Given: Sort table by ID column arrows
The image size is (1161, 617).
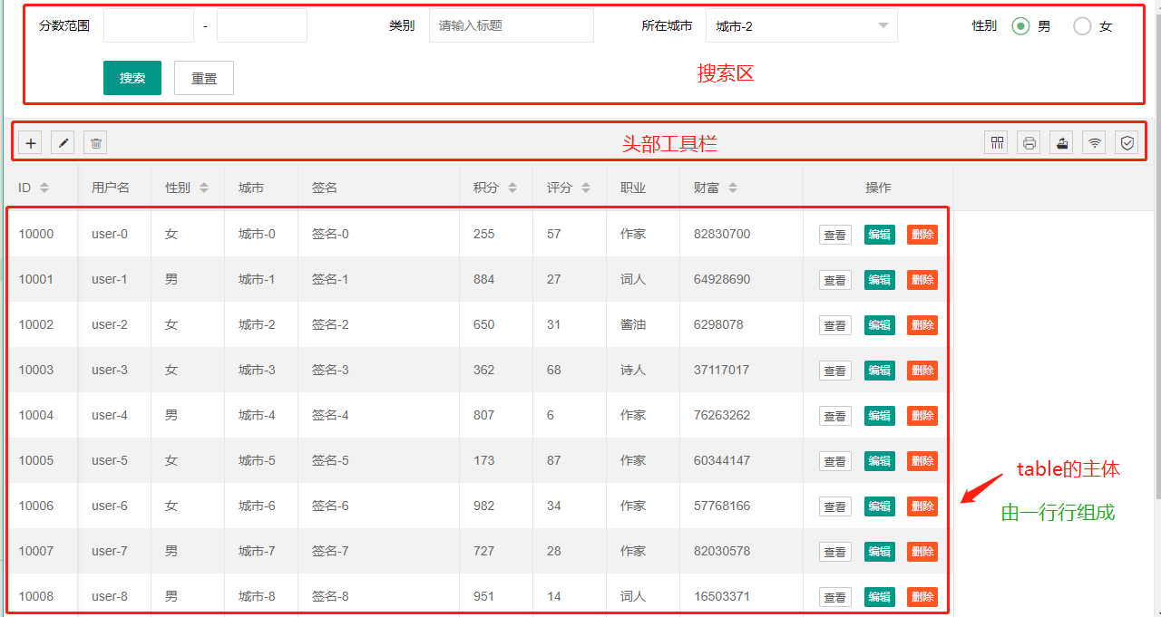Looking at the screenshot, I should 44,188.
